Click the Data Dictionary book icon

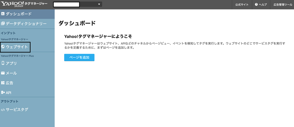[x=3, y=24]
